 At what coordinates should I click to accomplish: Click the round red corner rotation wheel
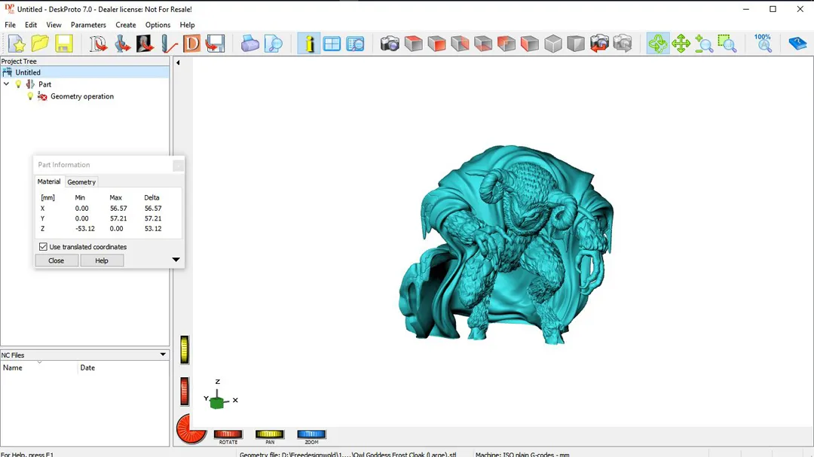189,431
